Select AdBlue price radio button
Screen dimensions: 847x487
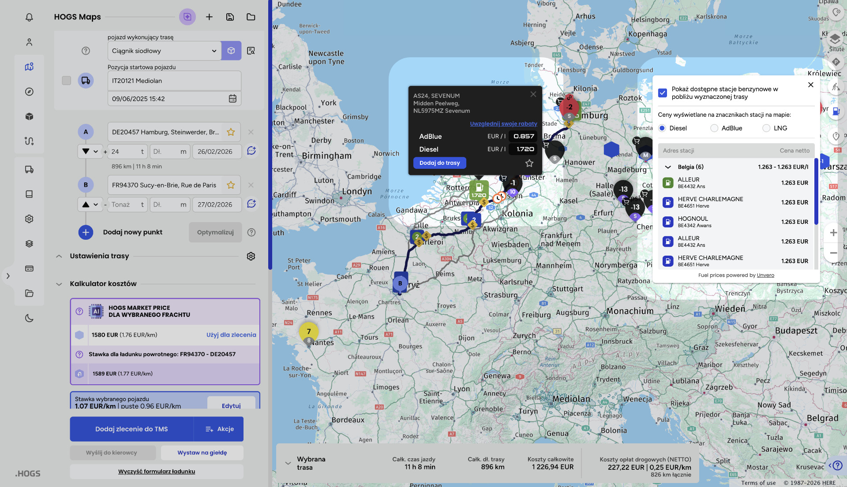(714, 128)
